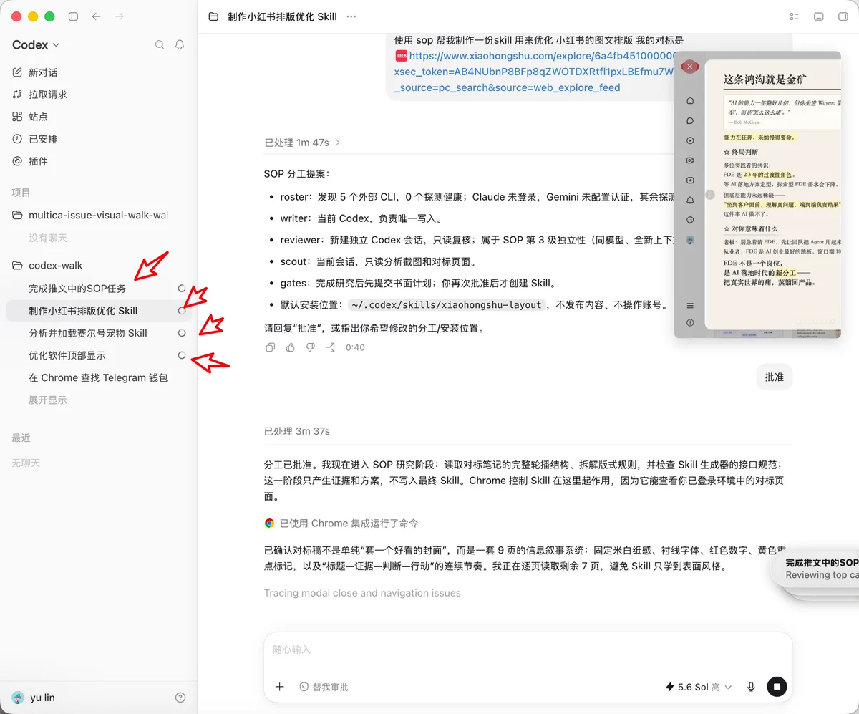Screen dimensions: 859x714
Task: Click the plus attach button in composer
Action: [279, 687]
